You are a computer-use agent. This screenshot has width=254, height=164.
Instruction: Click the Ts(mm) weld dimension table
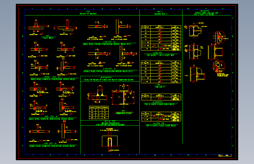(x=99, y=113)
